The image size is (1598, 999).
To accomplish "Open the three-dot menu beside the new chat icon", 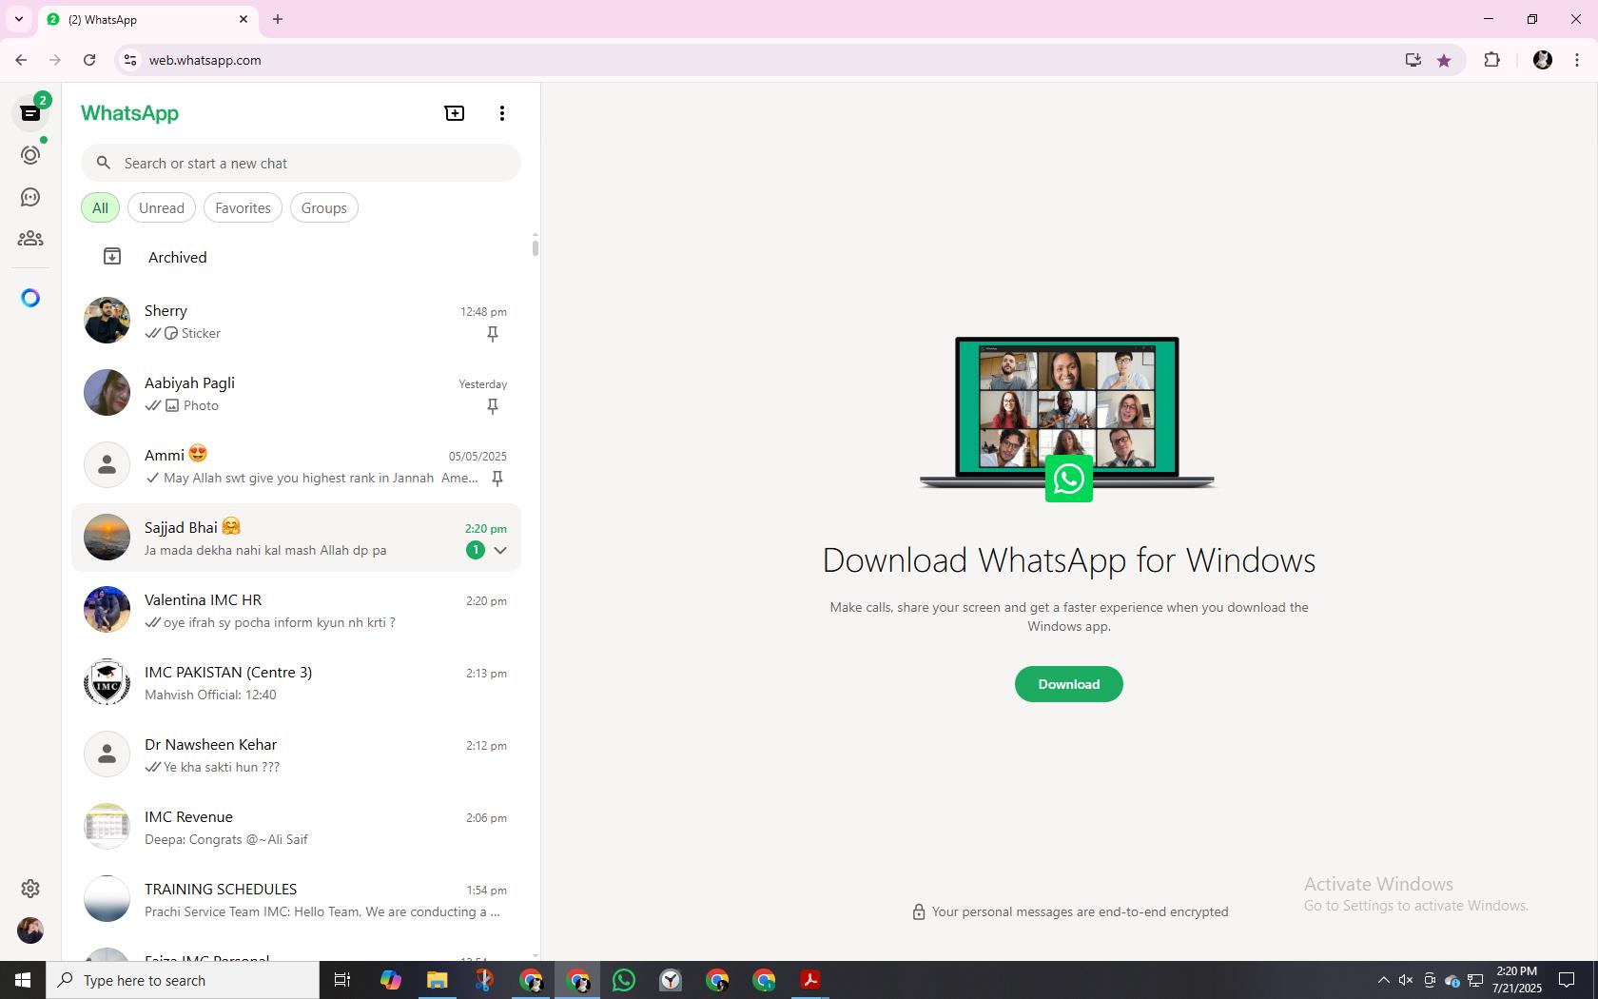I will point(502,113).
